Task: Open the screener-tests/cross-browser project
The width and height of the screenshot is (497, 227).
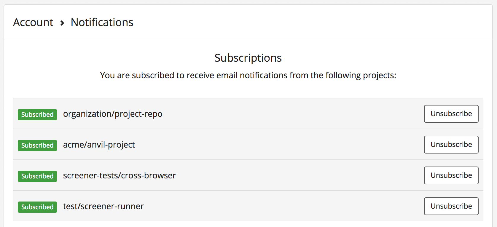Action: click(x=120, y=175)
